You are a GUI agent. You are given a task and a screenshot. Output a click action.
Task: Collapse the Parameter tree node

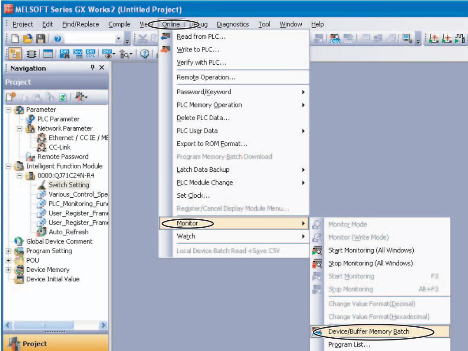tap(8, 110)
